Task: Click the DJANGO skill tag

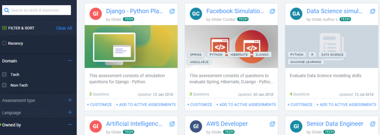Action: 262,55
